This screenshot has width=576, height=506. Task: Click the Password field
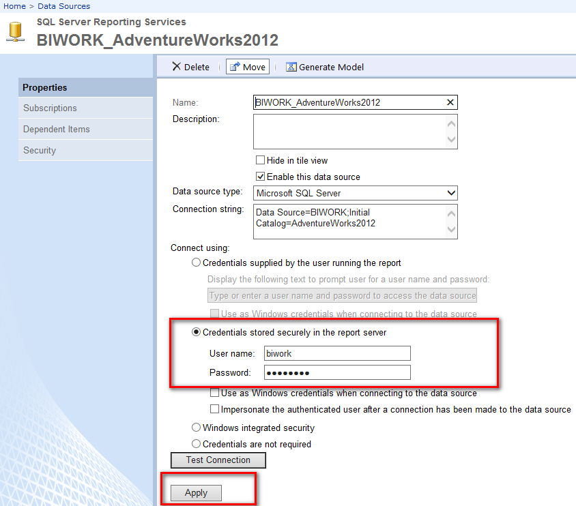337,372
